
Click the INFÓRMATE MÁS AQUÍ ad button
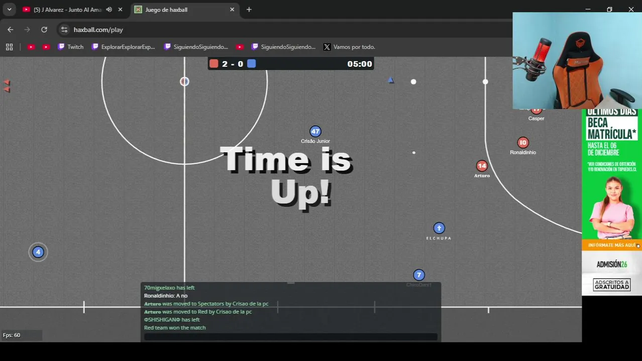(x=612, y=245)
